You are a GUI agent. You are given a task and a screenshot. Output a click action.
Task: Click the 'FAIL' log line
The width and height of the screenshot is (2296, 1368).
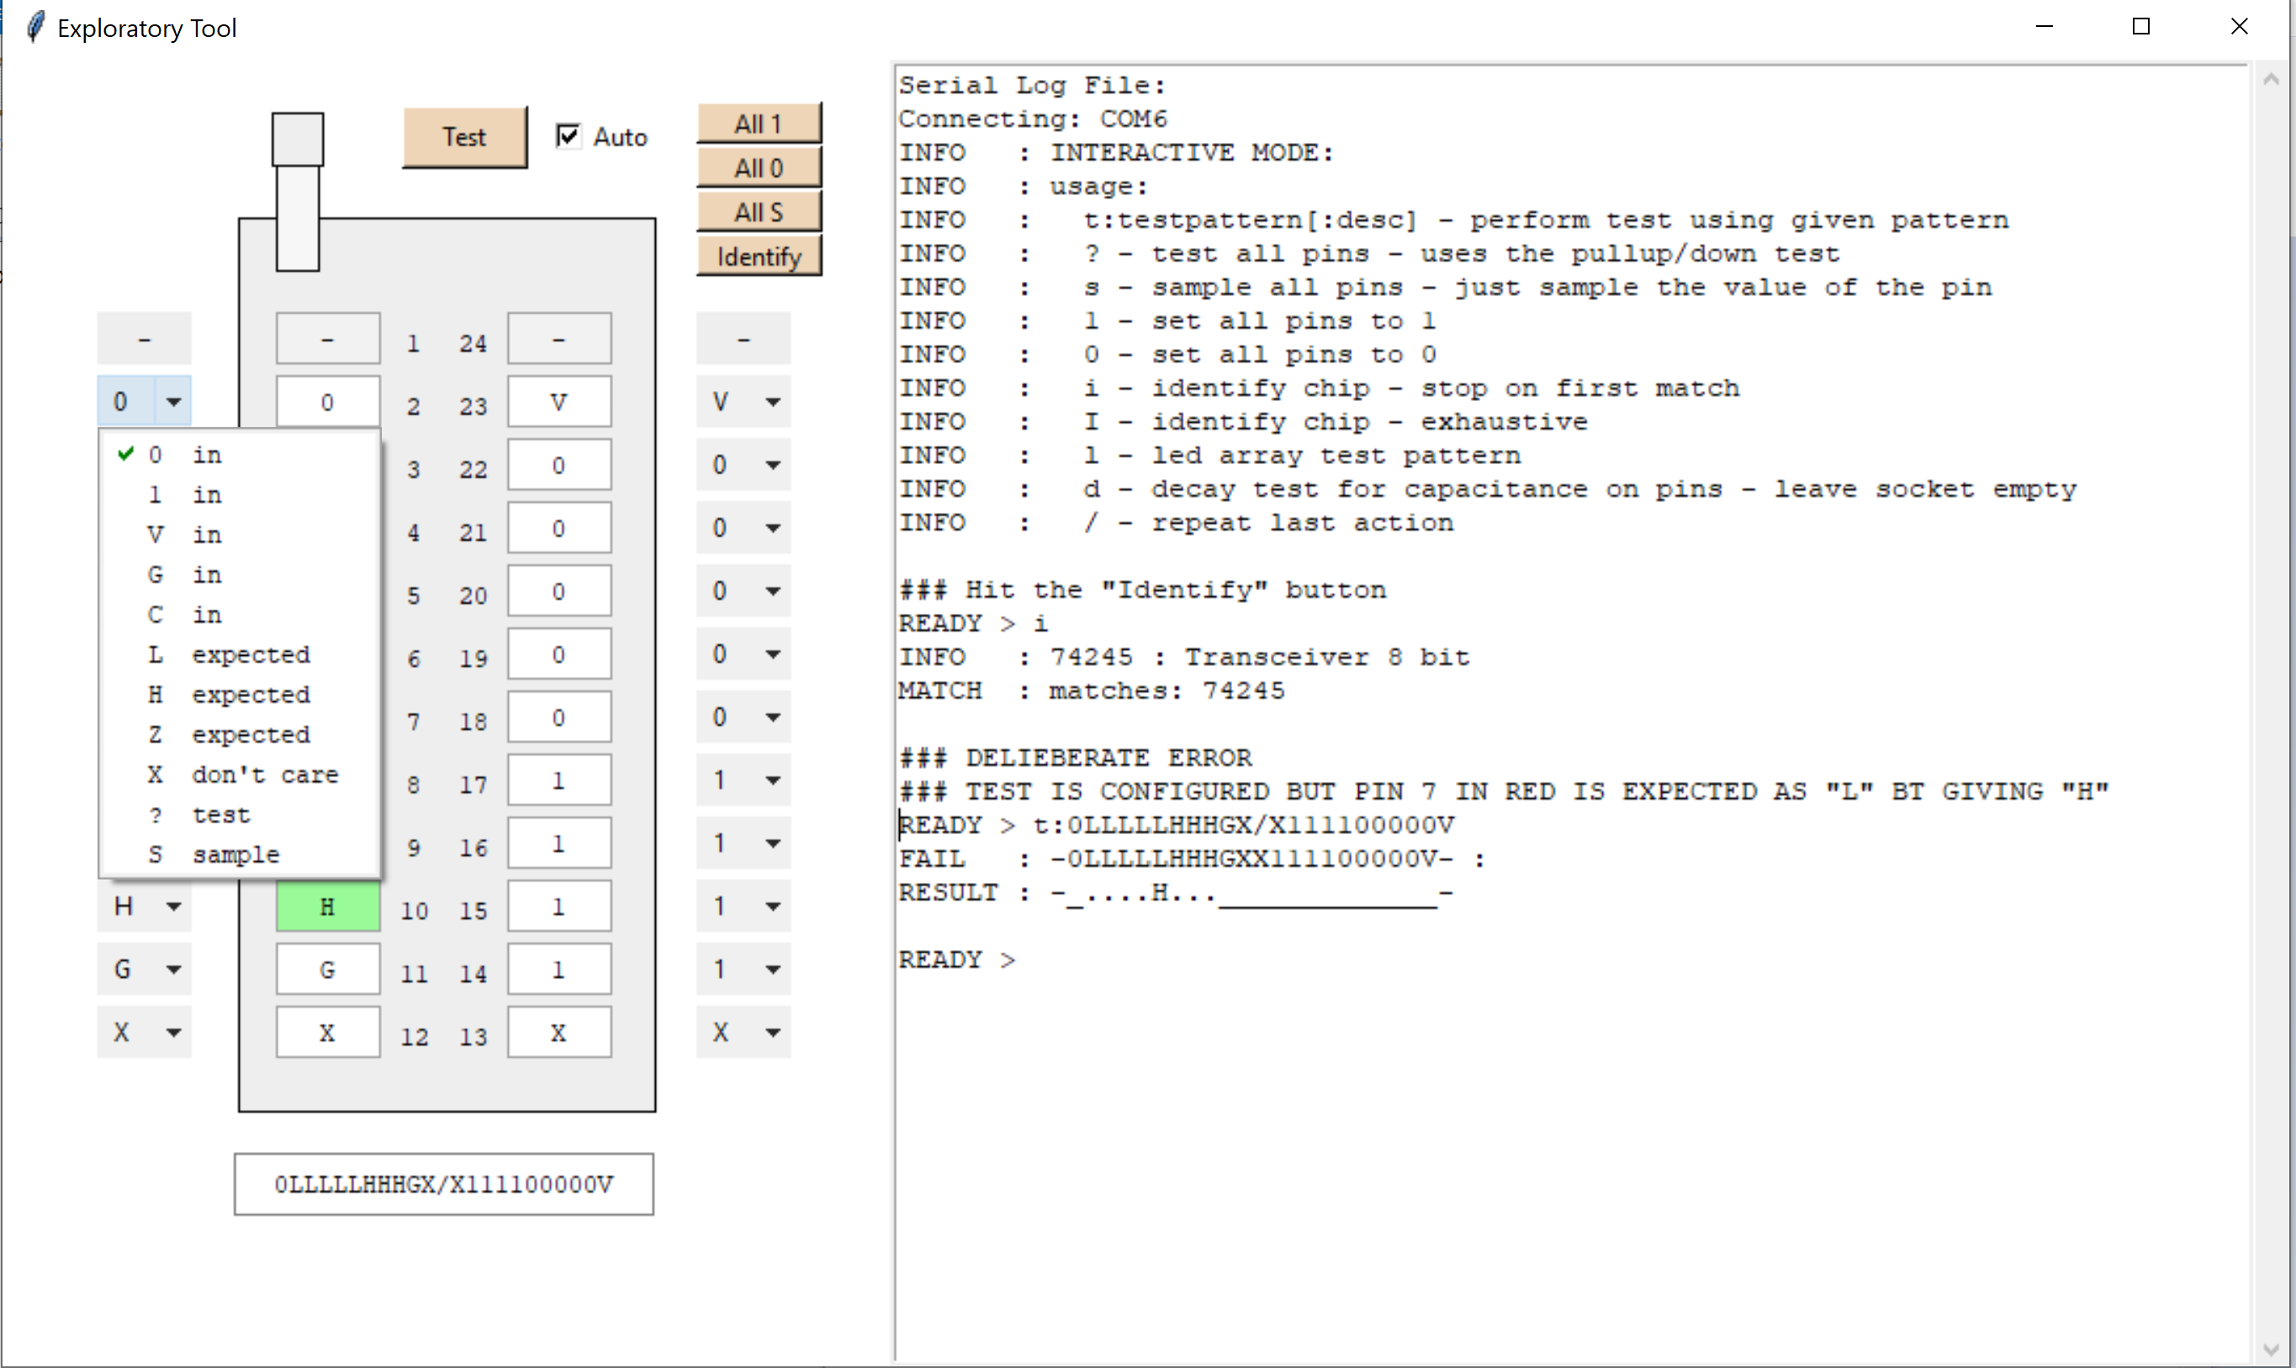click(x=1193, y=858)
